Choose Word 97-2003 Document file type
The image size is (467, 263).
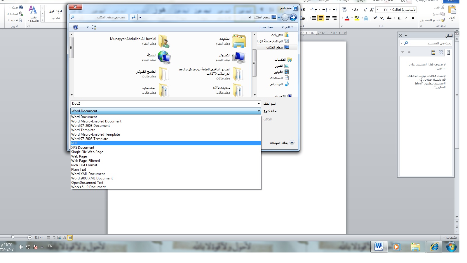coord(165,126)
